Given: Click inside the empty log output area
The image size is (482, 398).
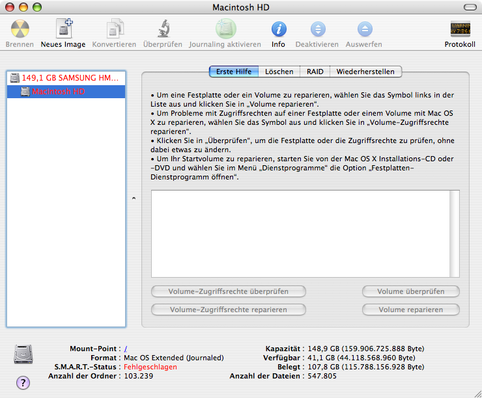Looking at the screenshot, I should pos(300,234).
